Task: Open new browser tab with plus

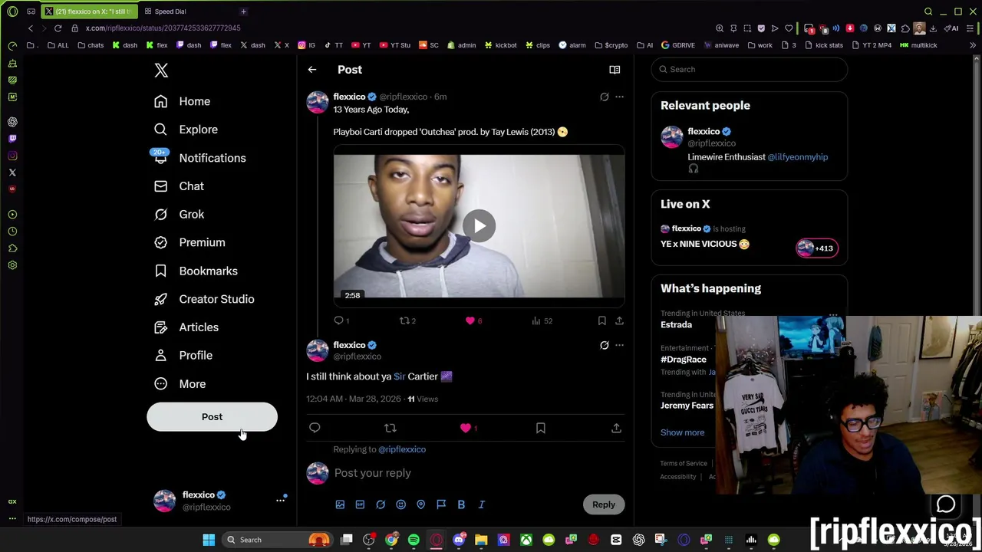Action: coord(243,11)
